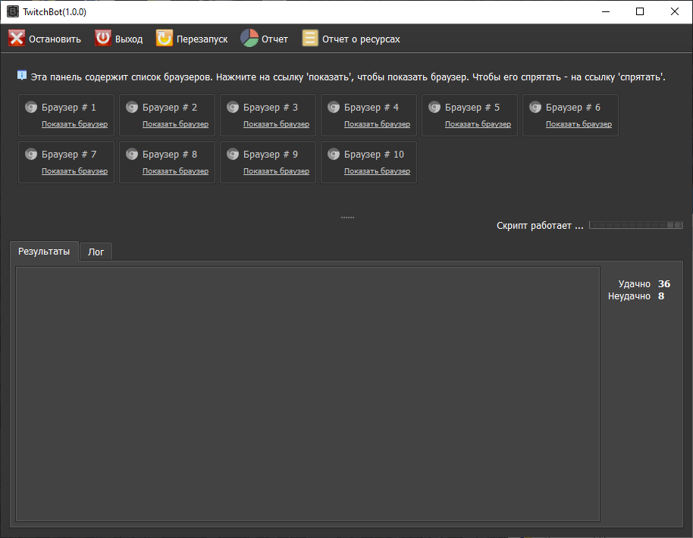Viewport: 693px width, 538px height.
Task: Open the Отчет pie chart icon
Action: coord(249,39)
